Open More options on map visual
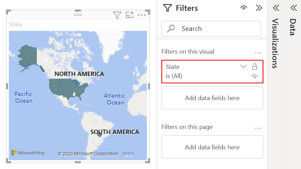301x169 pixels. pyautogui.click(x=142, y=15)
